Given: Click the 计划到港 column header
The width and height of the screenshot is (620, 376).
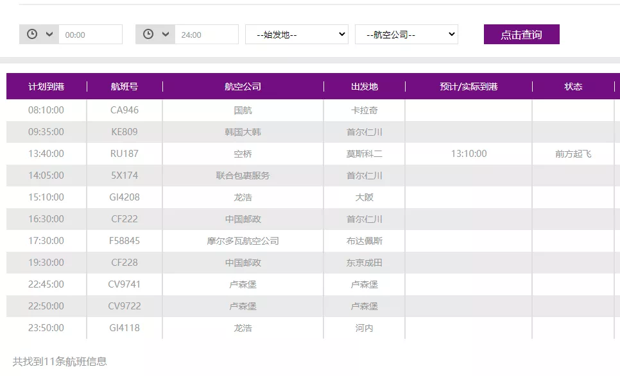Looking at the screenshot, I should (x=46, y=86).
